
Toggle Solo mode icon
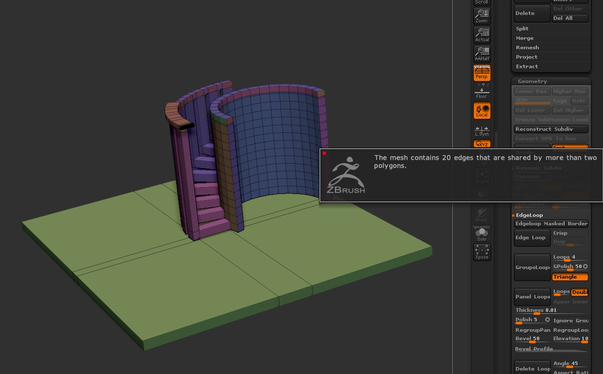(x=482, y=234)
